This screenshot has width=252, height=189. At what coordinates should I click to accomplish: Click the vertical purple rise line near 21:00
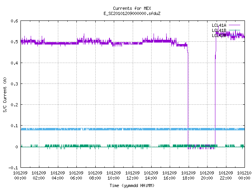(x=215, y=100)
